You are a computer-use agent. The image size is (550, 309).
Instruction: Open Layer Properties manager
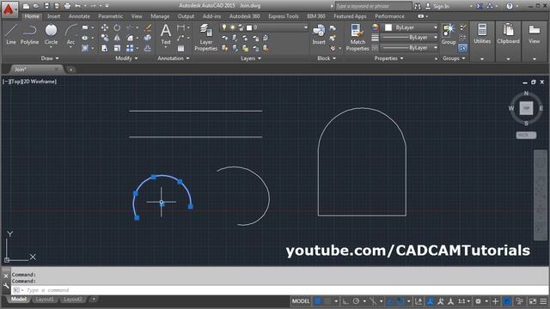206,38
